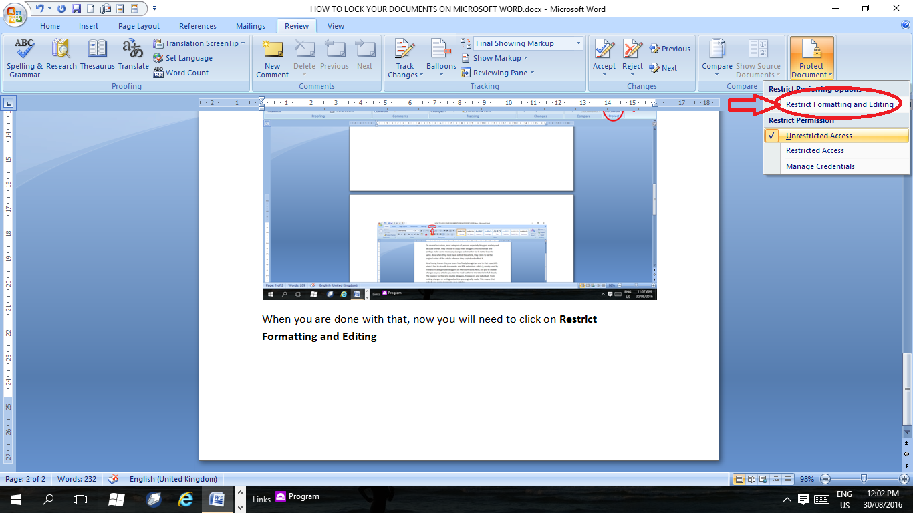Image resolution: width=913 pixels, height=513 pixels.
Task: Click the Reject change icon
Action: tap(632, 50)
